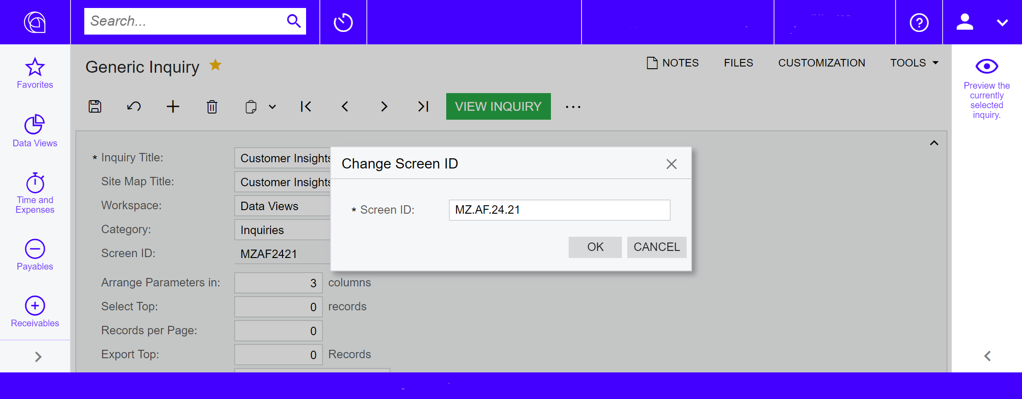1022x399 pixels.
Task: Save the current inquiry
Action: (x=94, y=106)
